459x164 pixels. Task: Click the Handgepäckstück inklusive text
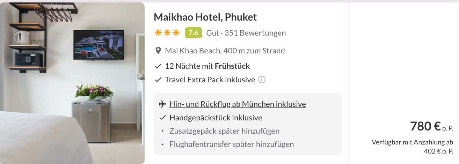click(x=216, y=118)
